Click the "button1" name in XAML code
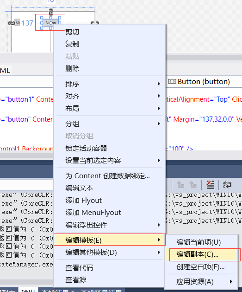Viewport: 242px width, 292px height. pyautogui.click(x=20, y=99)
